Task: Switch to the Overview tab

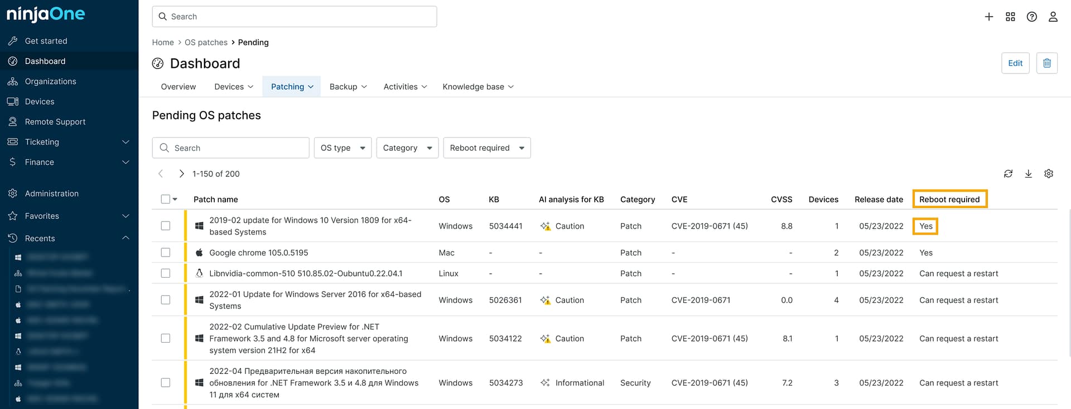Action: click(x=178, y=87)
